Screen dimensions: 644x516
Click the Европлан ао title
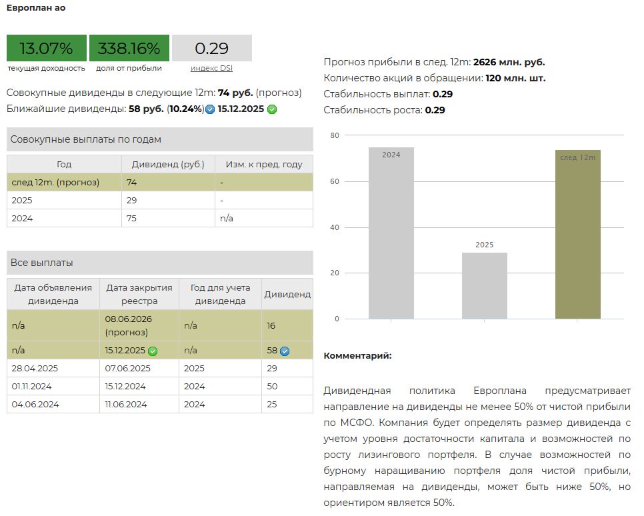36,8
